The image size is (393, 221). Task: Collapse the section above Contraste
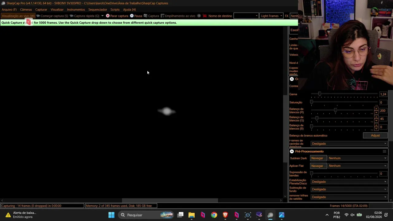(x=292, y=79)
